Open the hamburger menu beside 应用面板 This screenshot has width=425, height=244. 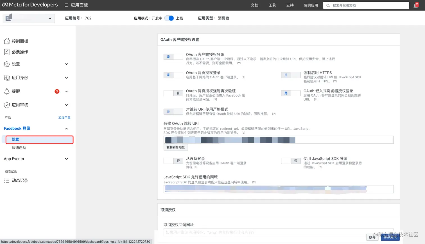[x=66, y=5]
